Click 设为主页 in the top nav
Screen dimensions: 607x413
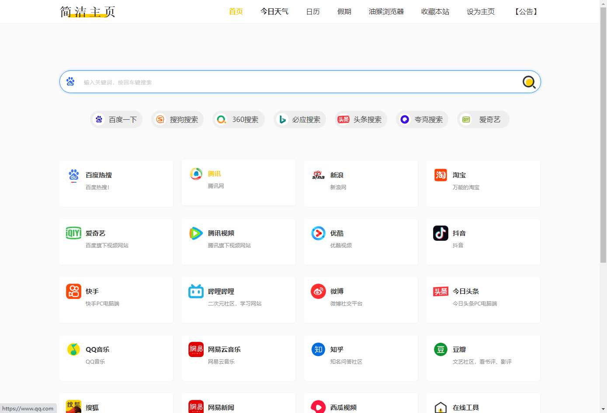click(x=481, y=11)
